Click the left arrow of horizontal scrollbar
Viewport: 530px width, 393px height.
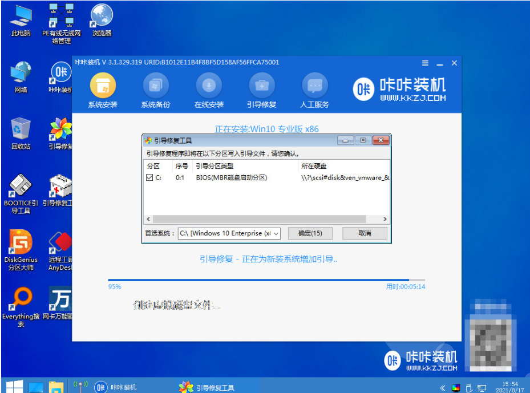[x=148, y=219]
